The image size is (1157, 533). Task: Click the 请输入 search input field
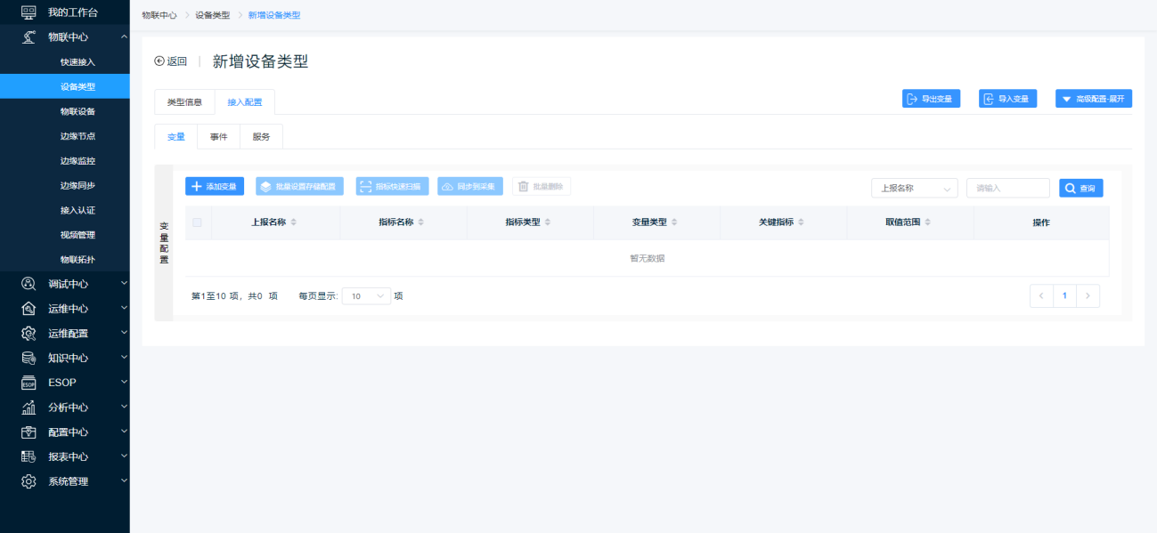point(1007,188)
